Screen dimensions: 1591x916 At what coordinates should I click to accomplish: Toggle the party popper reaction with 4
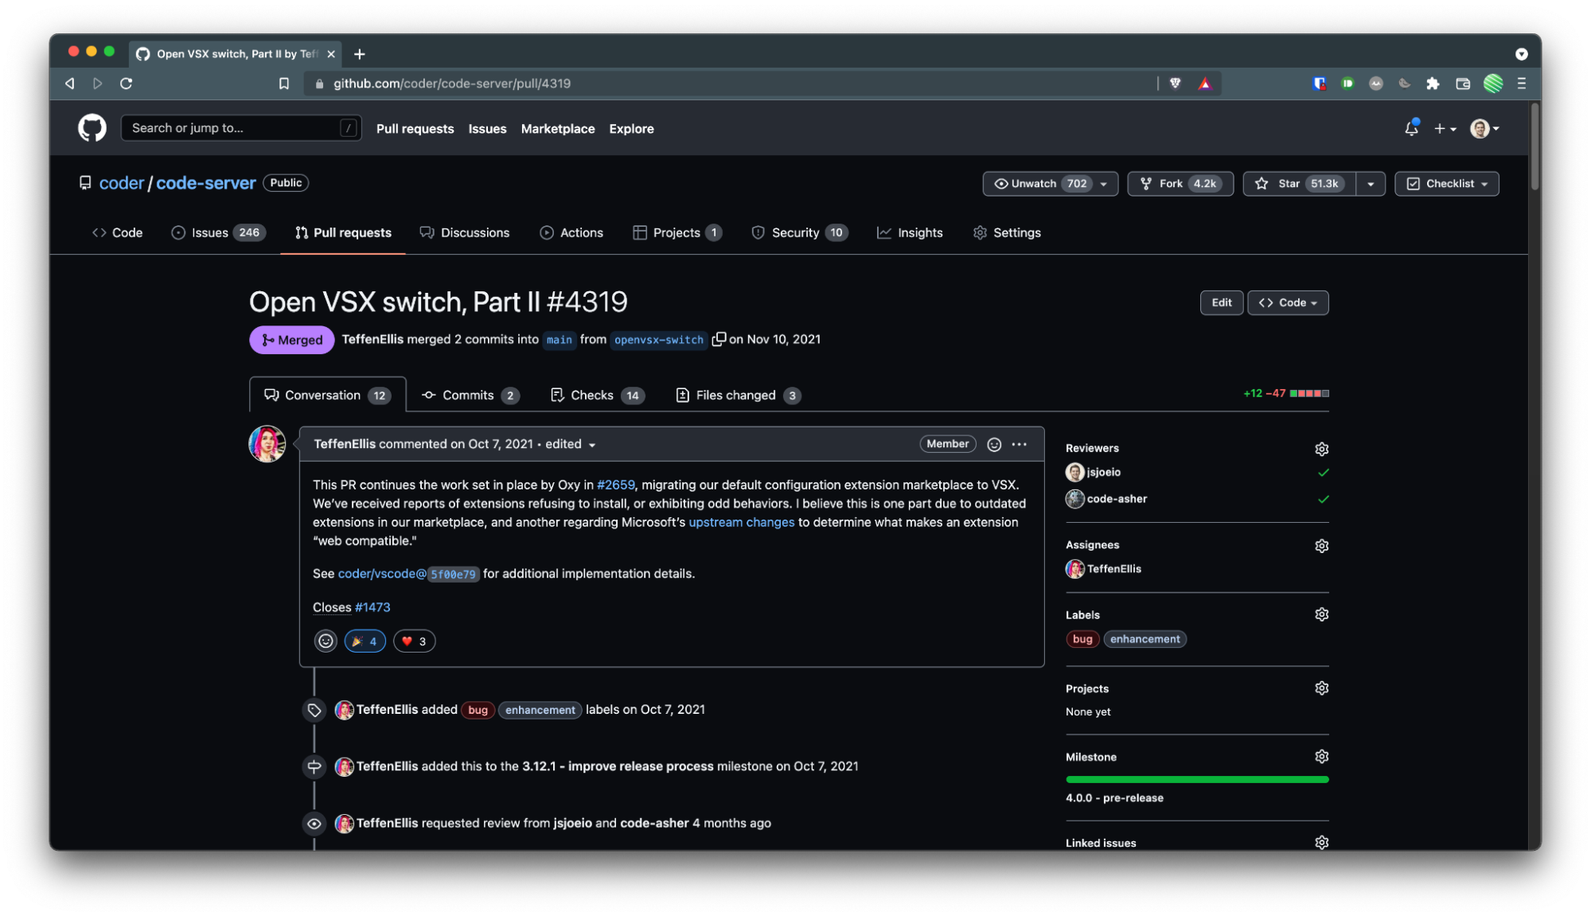[x=365, y=641]
